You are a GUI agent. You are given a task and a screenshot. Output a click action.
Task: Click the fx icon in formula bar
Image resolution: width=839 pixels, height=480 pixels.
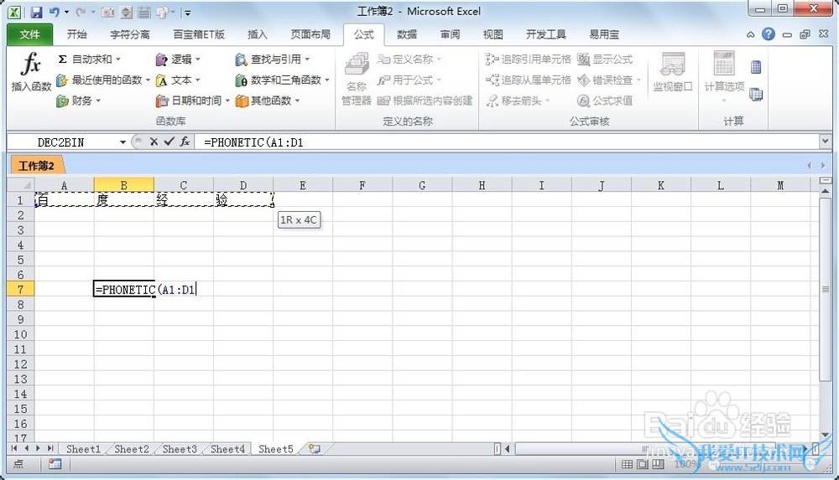tap(185, 142)
